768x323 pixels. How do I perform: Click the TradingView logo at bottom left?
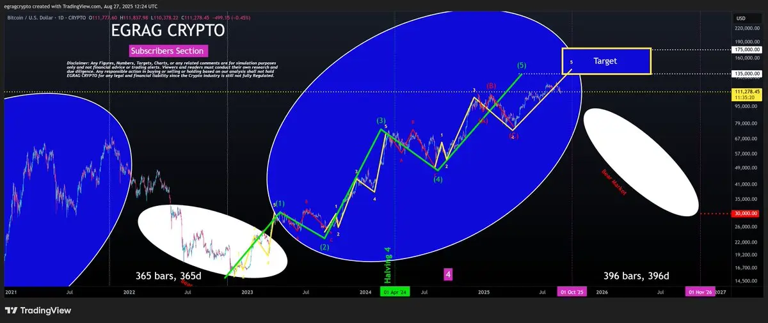point(37,310)
